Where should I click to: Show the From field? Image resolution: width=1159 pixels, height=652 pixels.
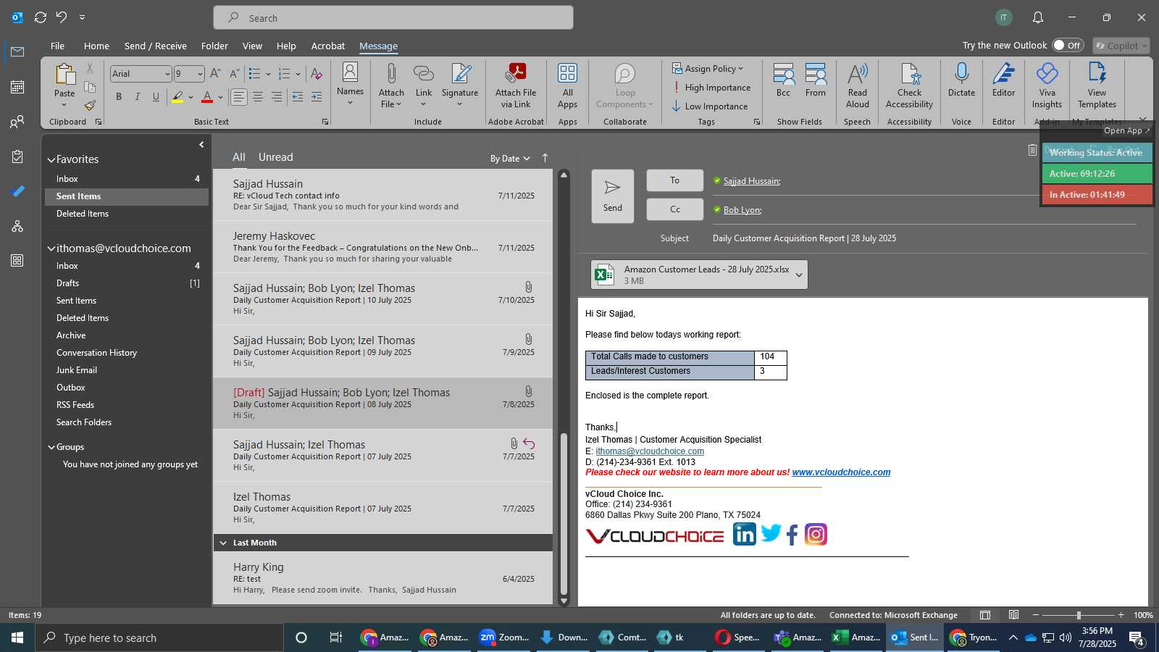tap(816, 80)
